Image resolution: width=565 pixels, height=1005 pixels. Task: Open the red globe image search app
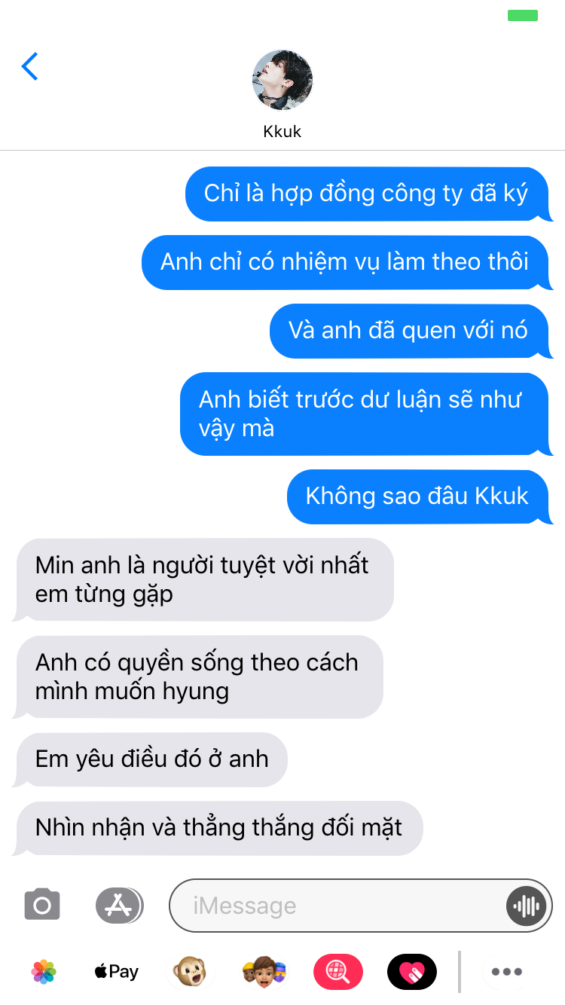337,972
